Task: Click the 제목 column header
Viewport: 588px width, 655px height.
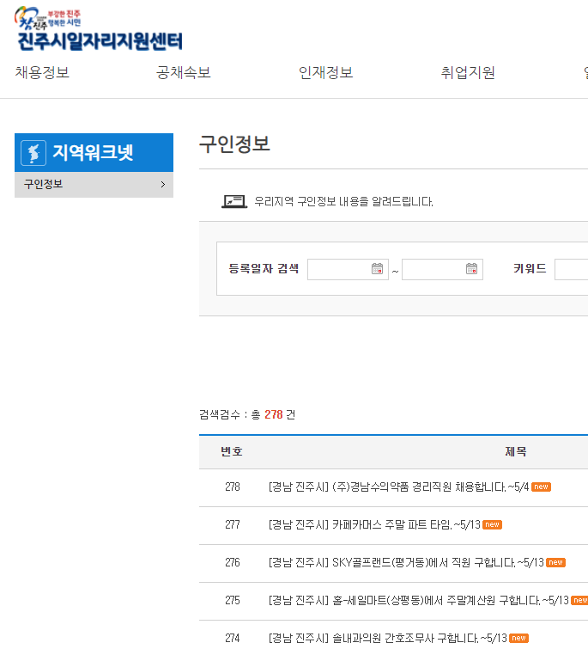Action: coord(516,451)
